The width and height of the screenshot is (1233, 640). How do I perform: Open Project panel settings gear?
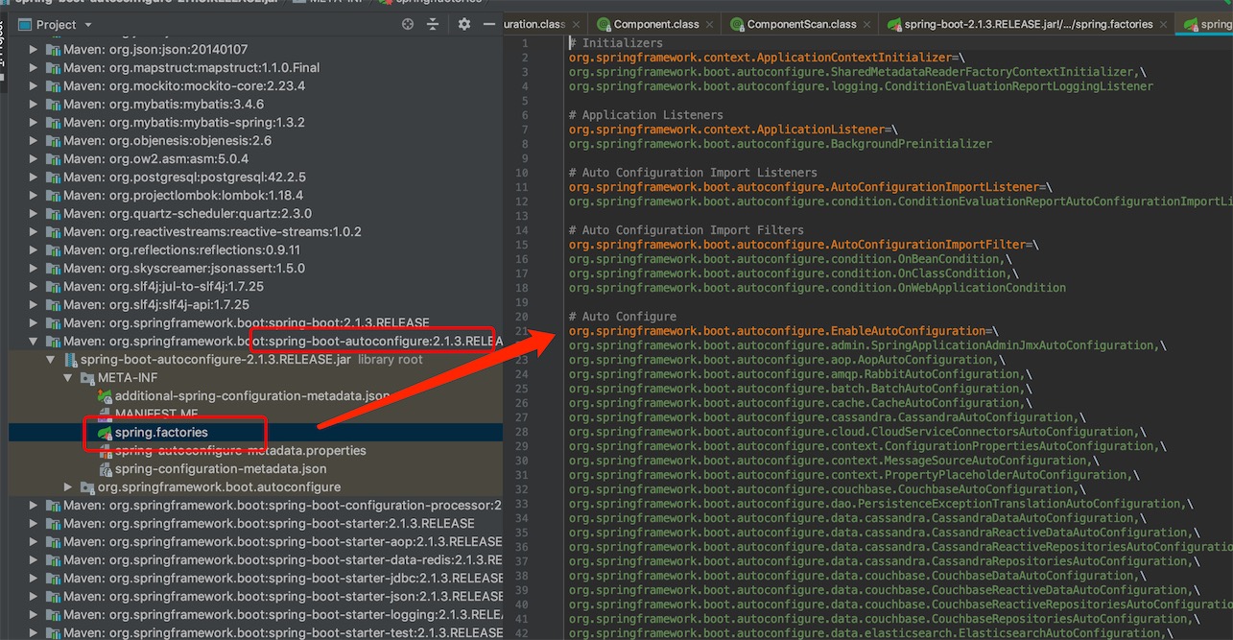tap(464, 25)
